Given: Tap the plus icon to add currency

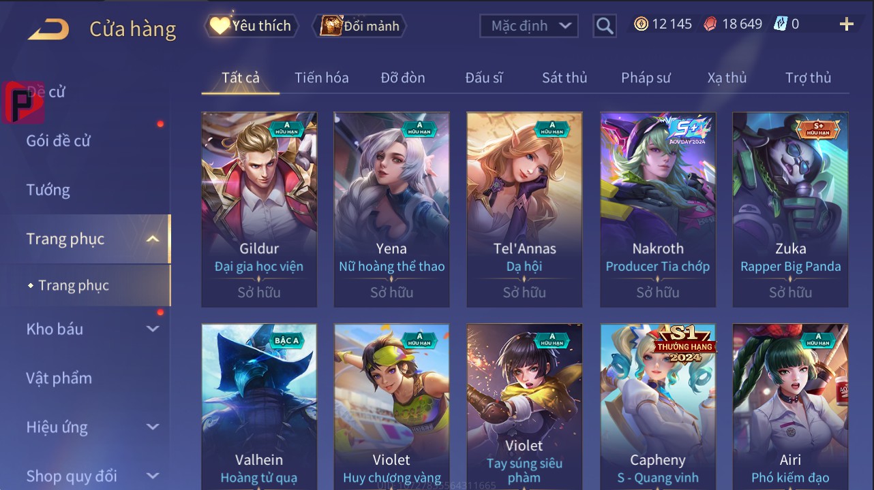Looking at the screenshot, I should (846, 24).
